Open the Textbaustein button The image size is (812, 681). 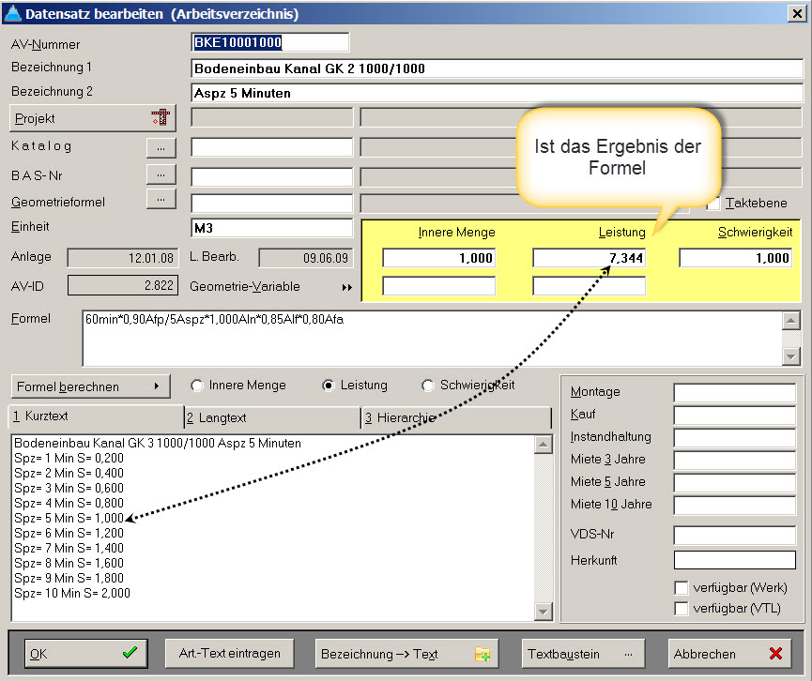point(586,653)
